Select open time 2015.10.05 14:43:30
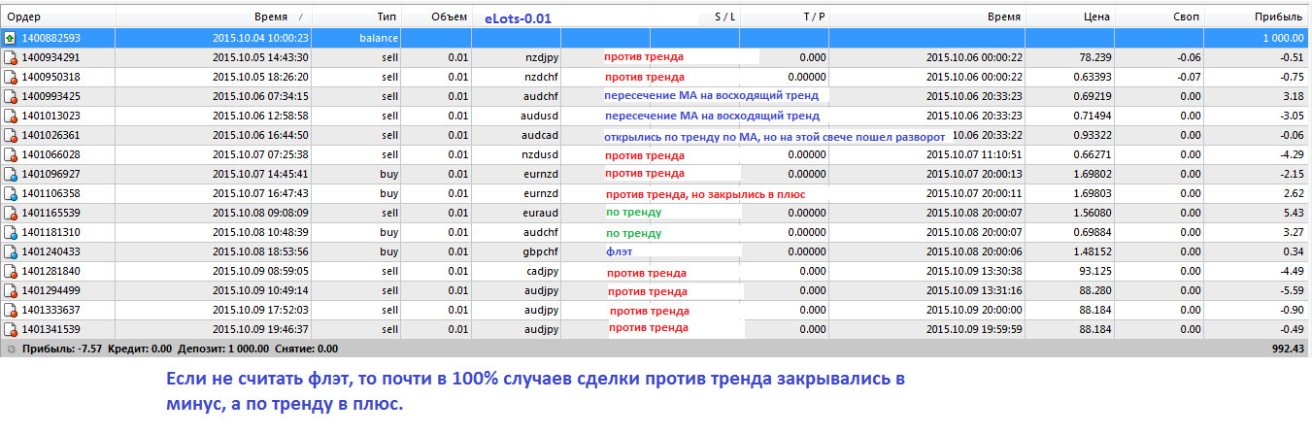The image size is (1312, 434). pos(260,57)
